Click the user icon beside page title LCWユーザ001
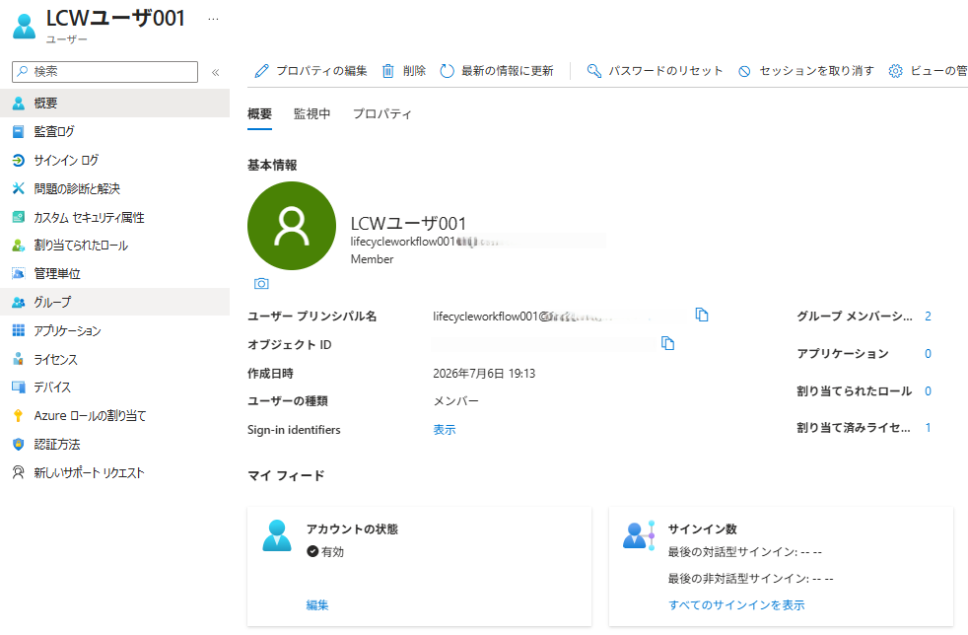This screenshot has height=635, width=968. [24, 26]
